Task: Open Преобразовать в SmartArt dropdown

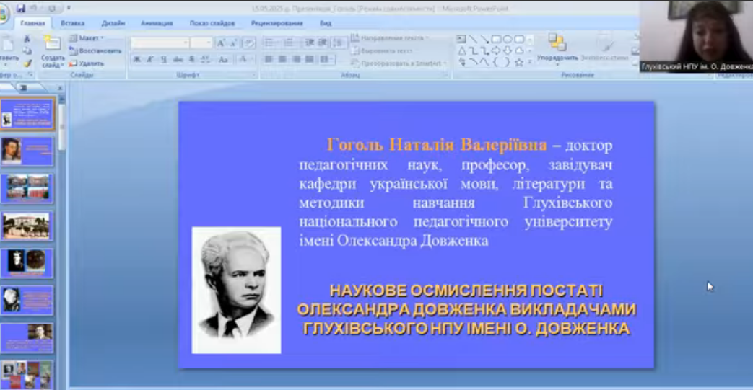Action: [x=399, y=63]
